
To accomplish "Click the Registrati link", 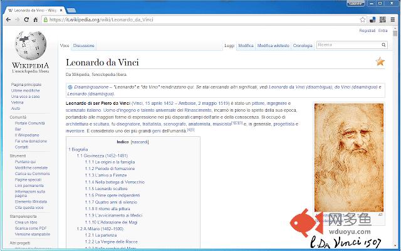I will (367, 31).
